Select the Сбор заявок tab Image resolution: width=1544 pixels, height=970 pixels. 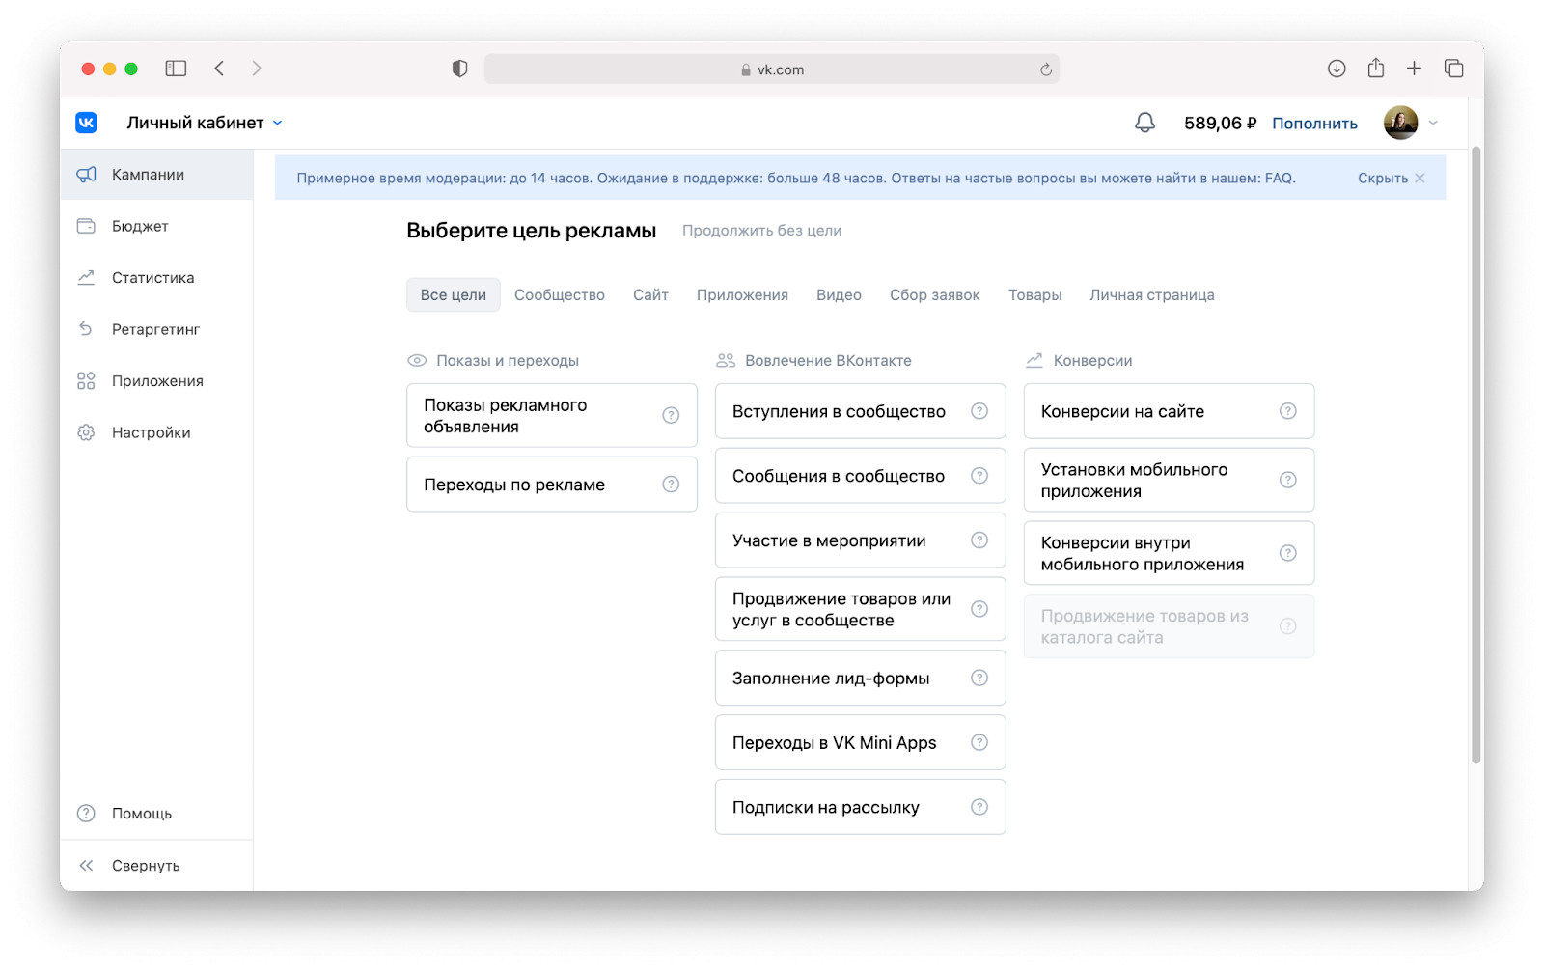click(x=934, y=295)
